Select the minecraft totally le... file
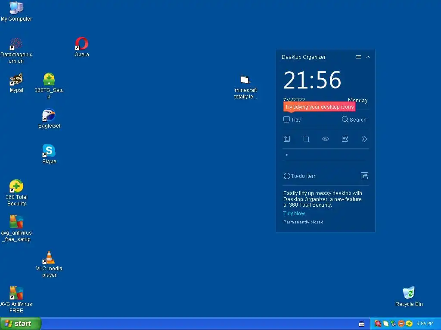 (245, 87)
